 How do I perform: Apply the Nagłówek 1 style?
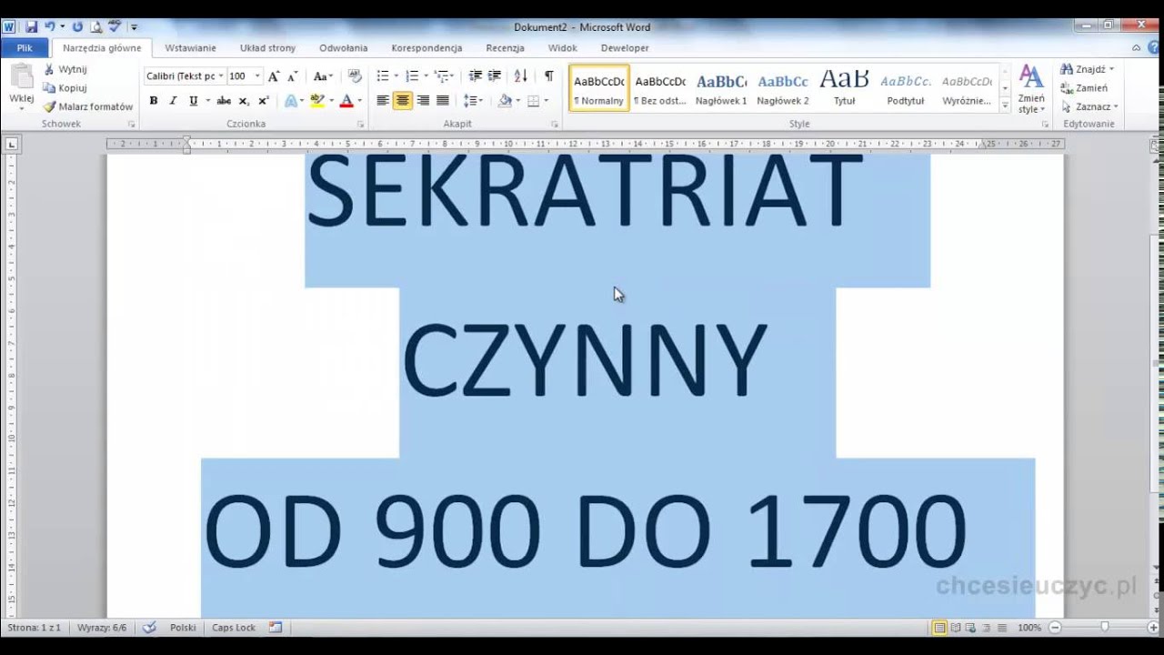[x=721, y=88]
